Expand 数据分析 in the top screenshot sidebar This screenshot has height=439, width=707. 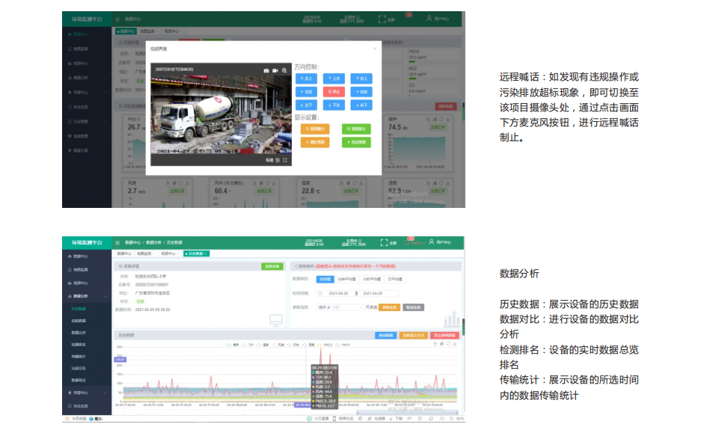point(105,78)
